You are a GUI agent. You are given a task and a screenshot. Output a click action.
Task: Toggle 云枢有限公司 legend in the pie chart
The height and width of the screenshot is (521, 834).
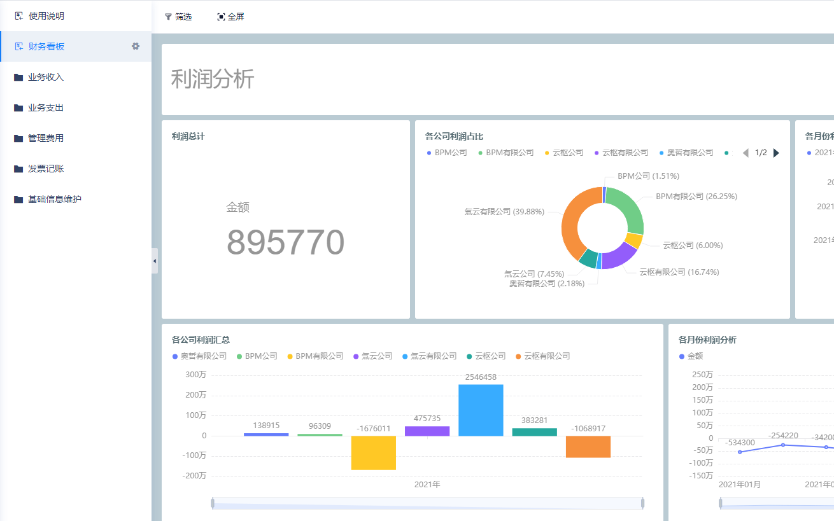click(x=621, y=153)
